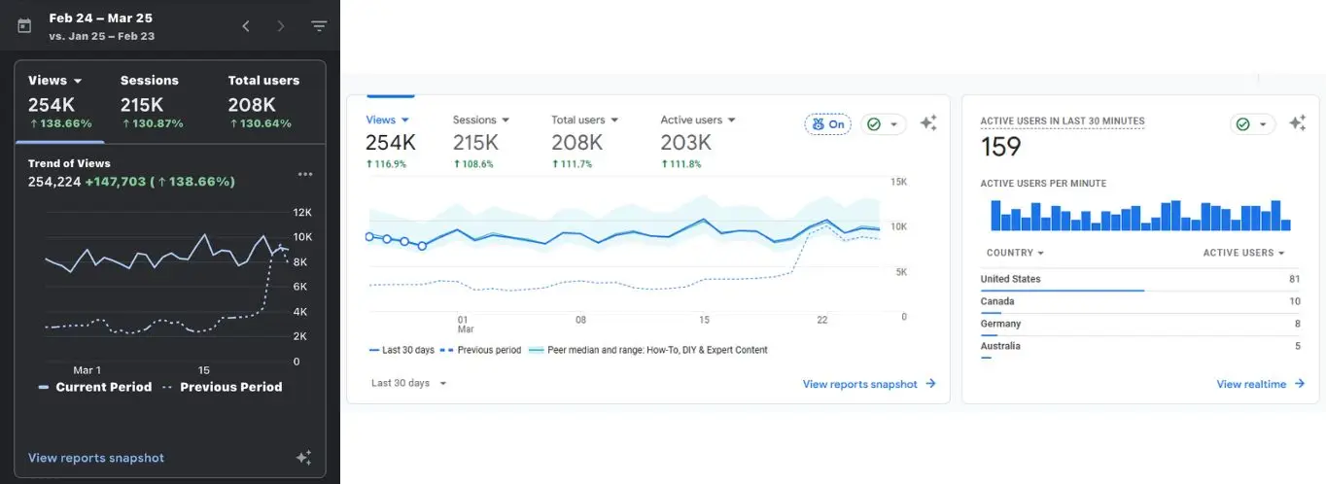This screenshot has width=1326, height=484.
Task: Go to the previous date range
Action: pyautogui.click(x=246, y=26)
